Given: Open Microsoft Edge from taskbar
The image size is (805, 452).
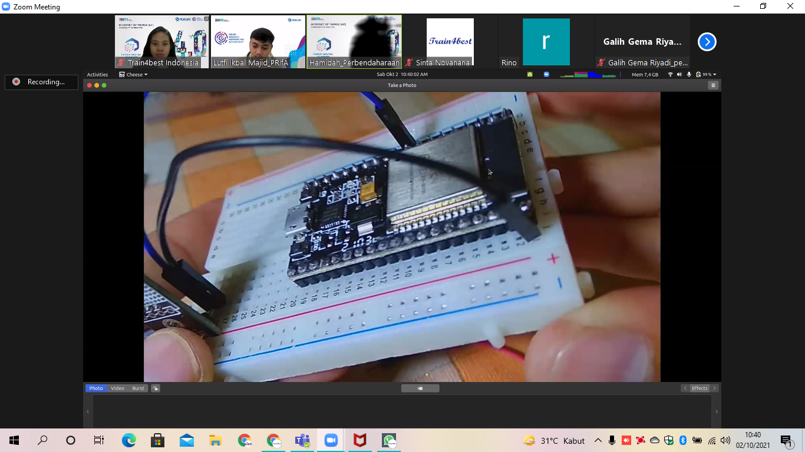Looking at the screenshot, I should tap(129, 440).
